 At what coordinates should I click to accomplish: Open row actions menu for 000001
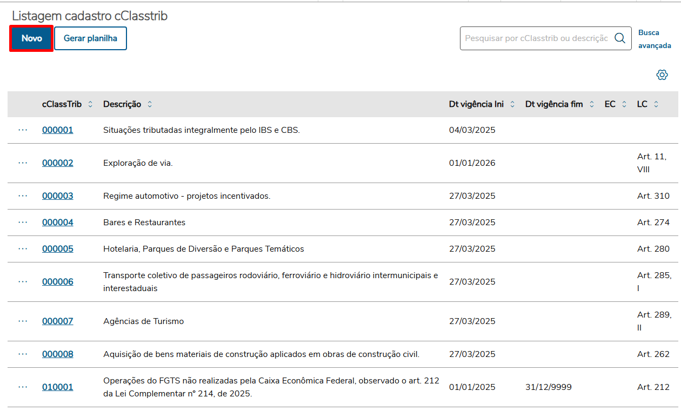[23, 130]
